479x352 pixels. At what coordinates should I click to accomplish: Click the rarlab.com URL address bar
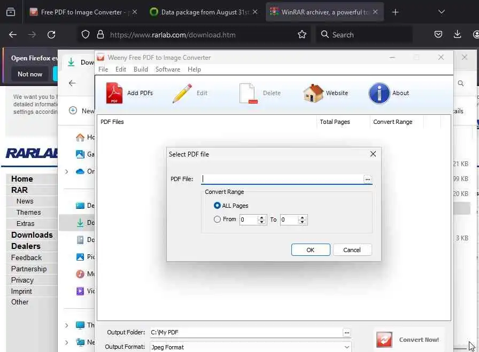tap(173, 35)
